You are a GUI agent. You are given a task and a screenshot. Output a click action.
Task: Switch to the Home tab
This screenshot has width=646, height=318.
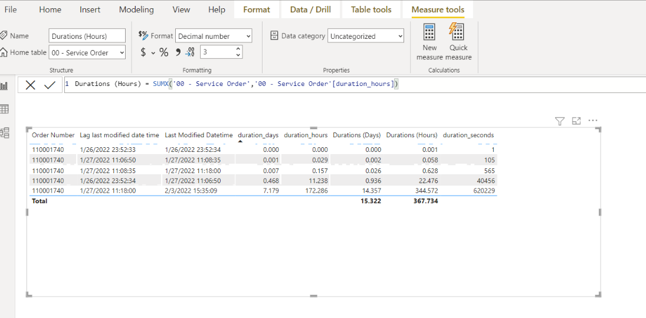50,9
